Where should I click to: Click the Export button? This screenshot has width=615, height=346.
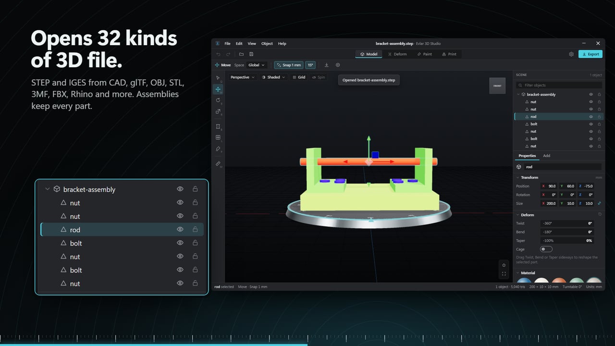(x=590, y=54)
